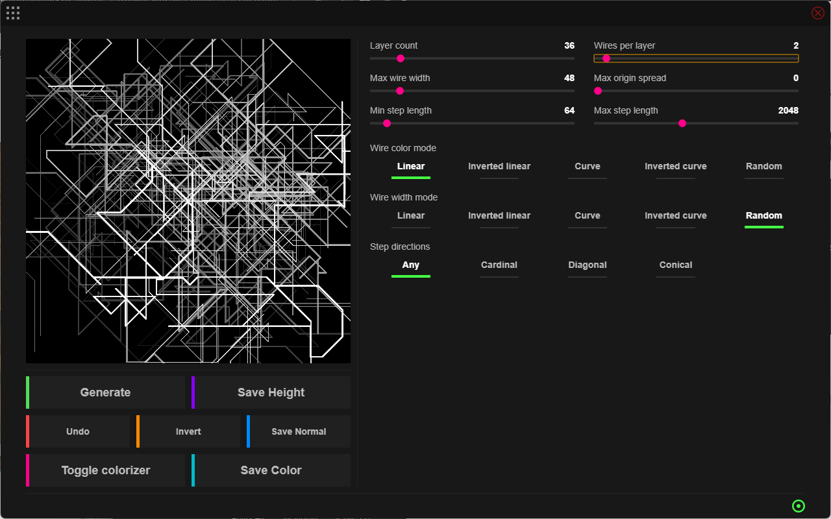Adjust the Max origin spread slider
This screenshot has height=519, width=831.
pos(696,91)
